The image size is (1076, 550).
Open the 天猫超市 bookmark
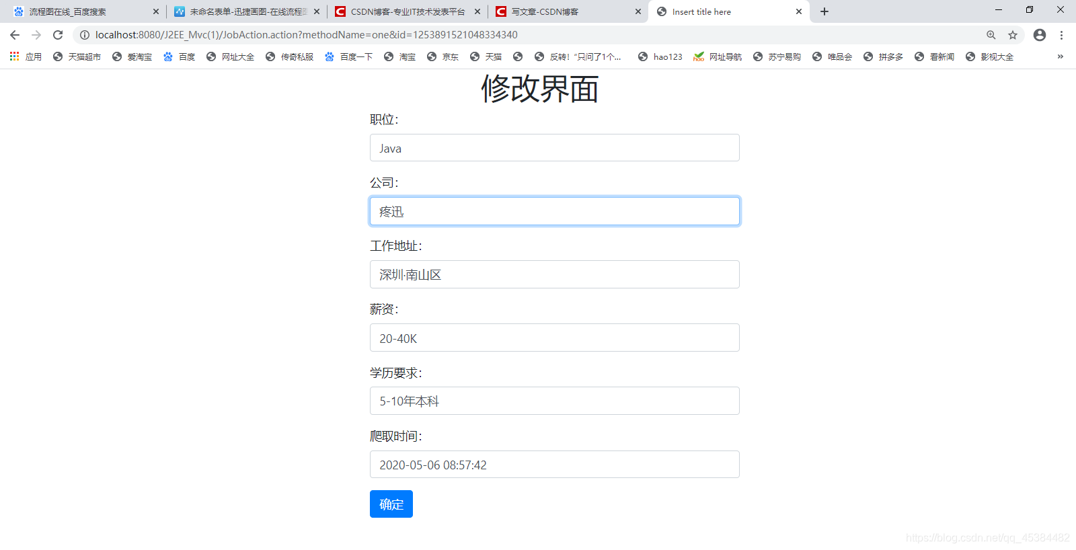(77, 56)
